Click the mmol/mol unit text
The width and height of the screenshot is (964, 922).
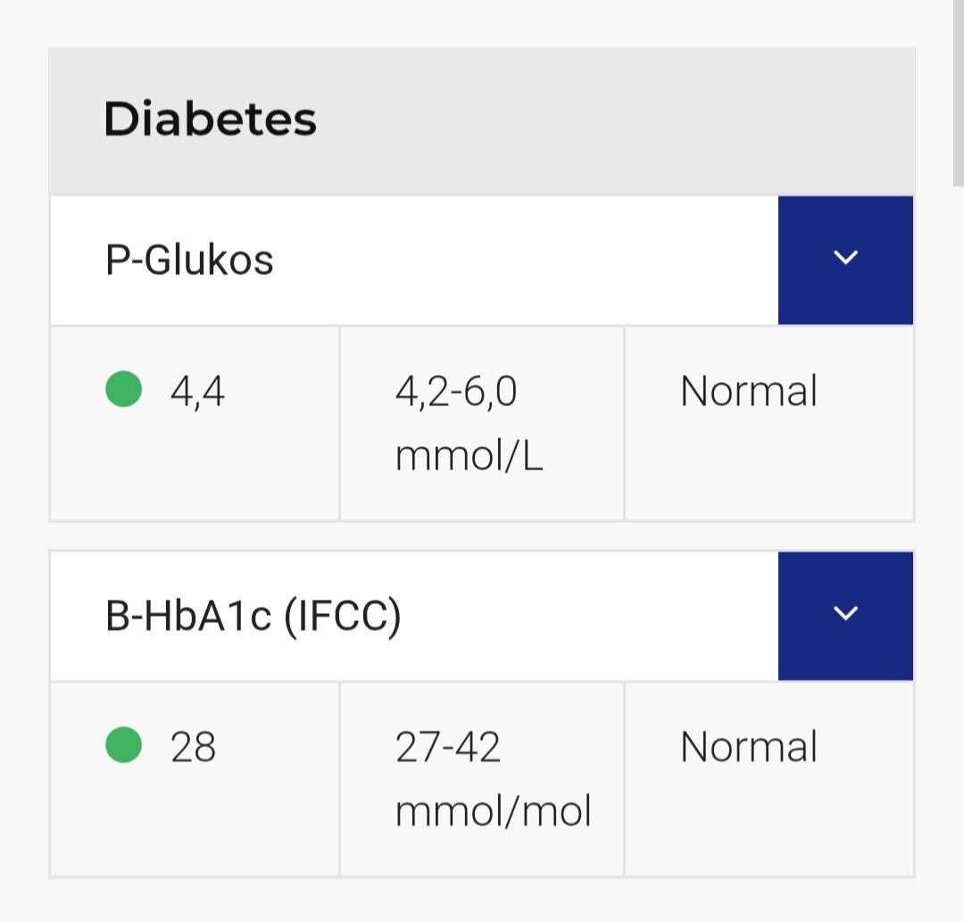click(493, 811)
